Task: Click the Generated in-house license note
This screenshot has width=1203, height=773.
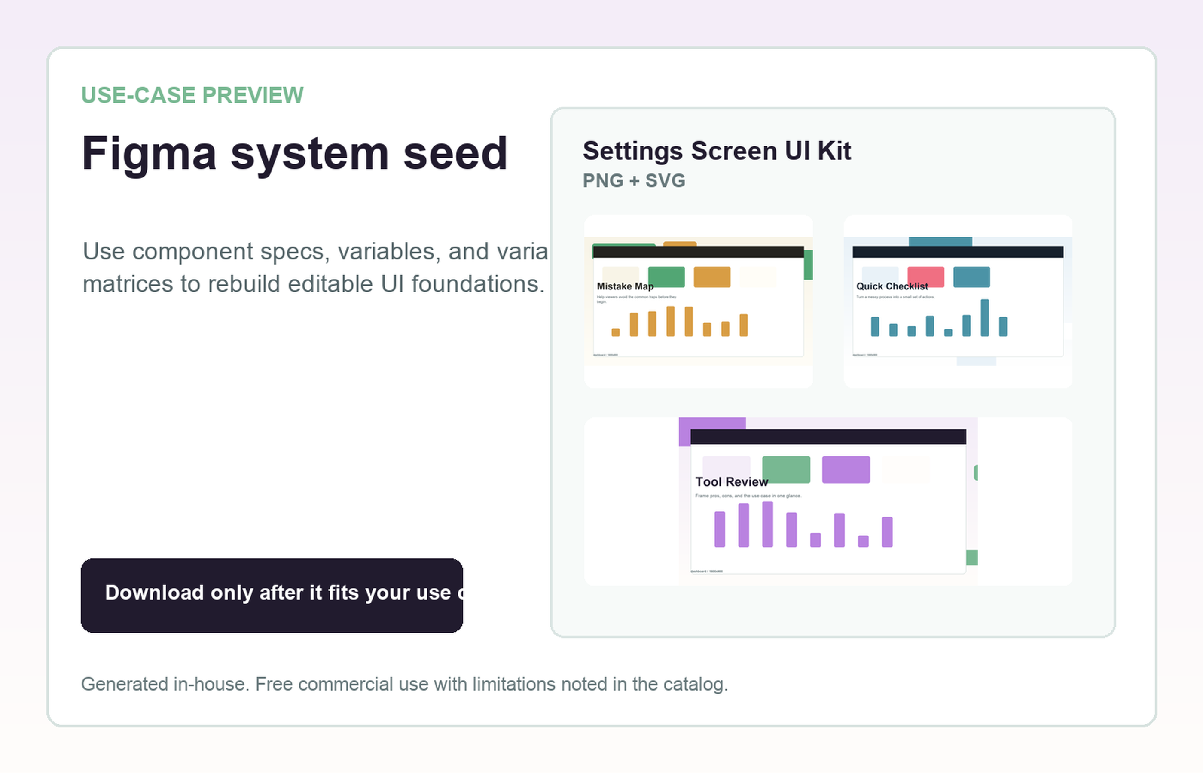Action: [x=405, y=685]
